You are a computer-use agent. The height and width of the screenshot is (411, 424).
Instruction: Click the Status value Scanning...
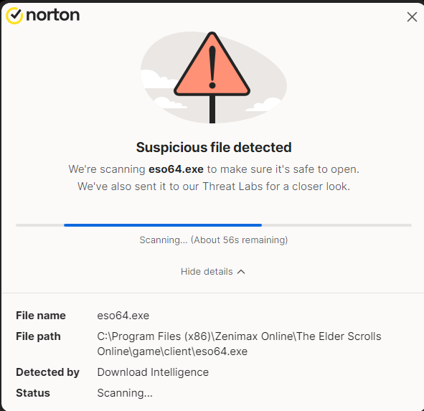[x=125, y=393]
